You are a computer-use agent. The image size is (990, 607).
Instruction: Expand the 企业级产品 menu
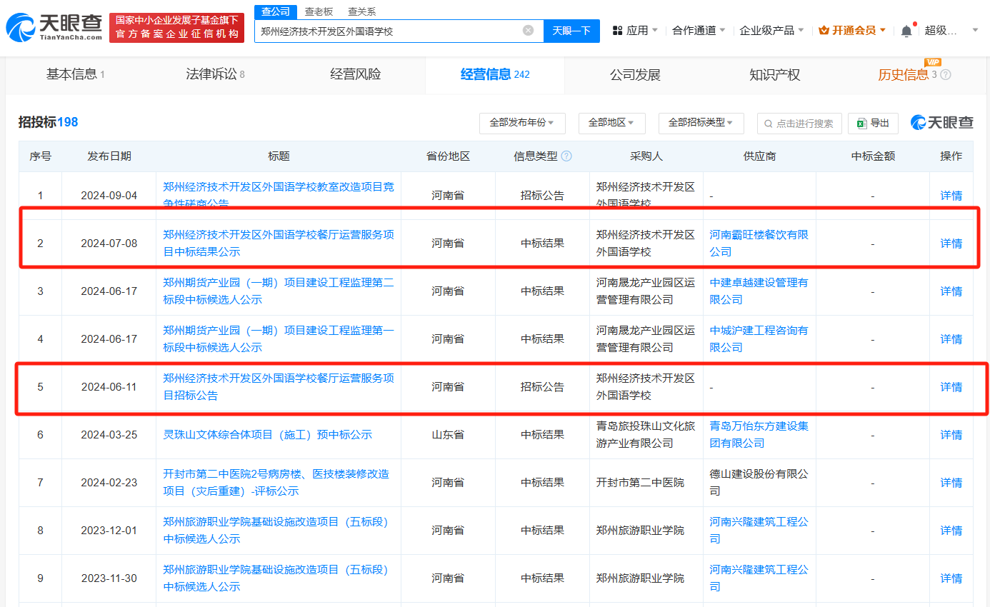(771, 30)
